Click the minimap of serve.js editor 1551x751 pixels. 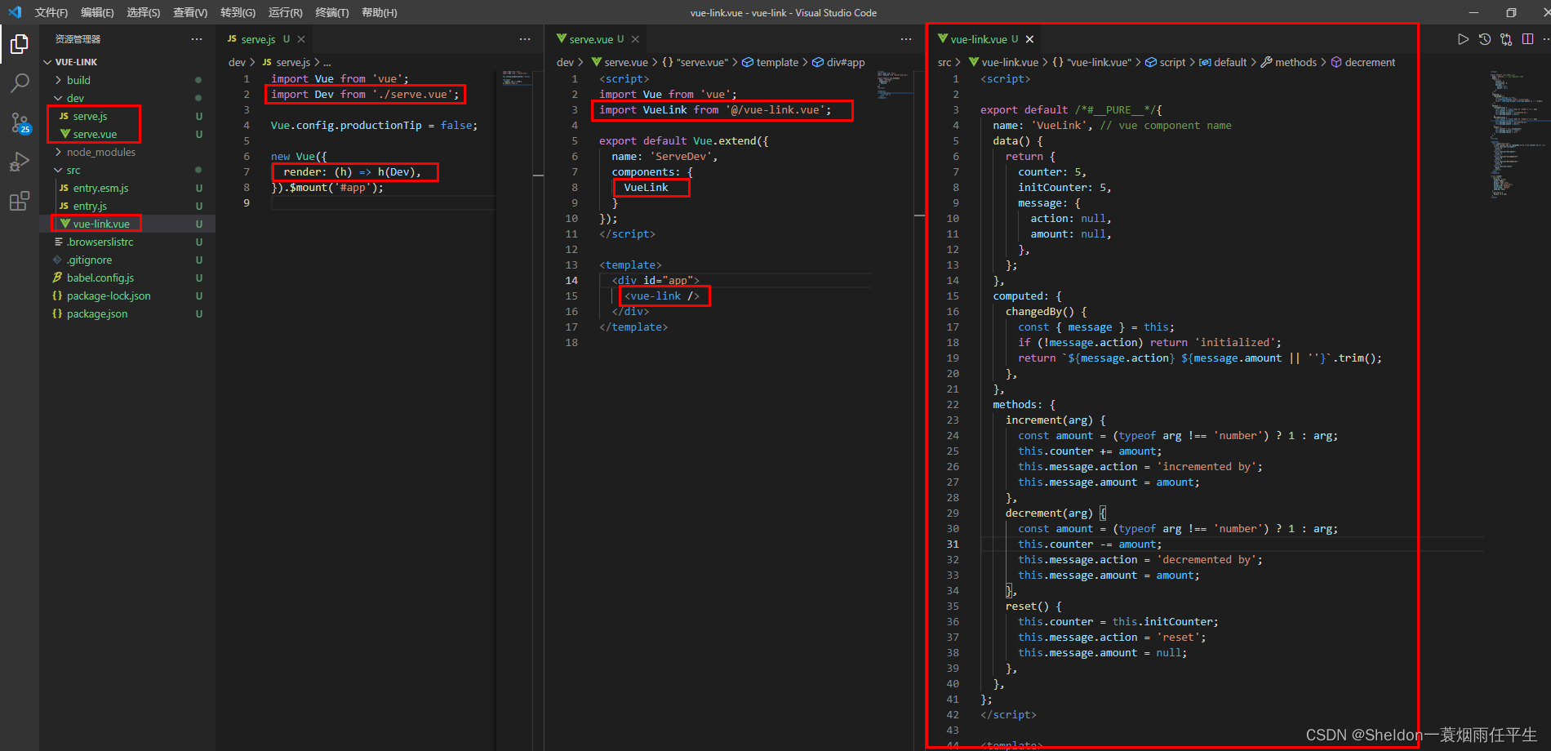tap(517, 78)
